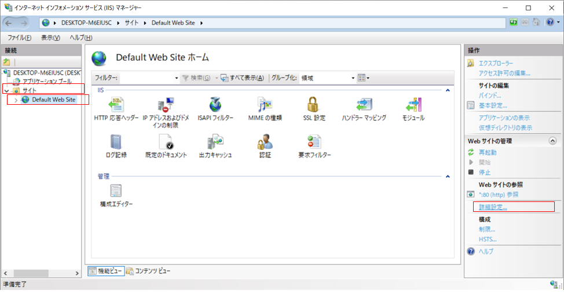Click the connection toolbar icon in 接続 pane
Image resolution: width=564 pixels, height=294 pixels.
6,62
